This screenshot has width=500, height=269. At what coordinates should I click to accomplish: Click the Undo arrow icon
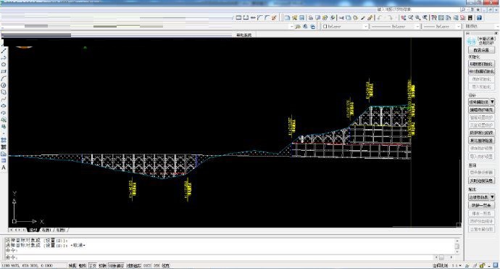click(380, 18)
